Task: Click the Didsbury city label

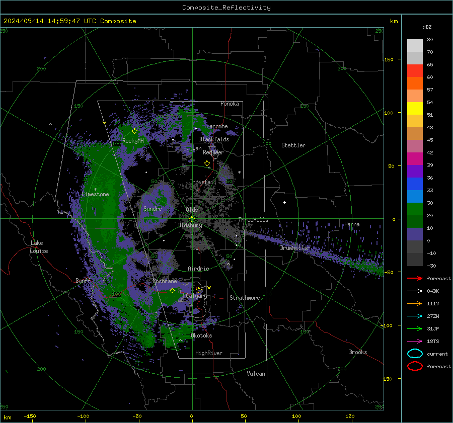Action: point(190,225)
